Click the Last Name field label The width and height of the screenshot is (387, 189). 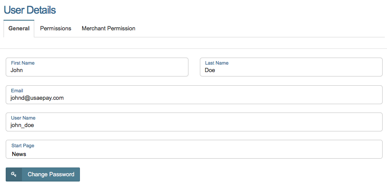(217, 63)
